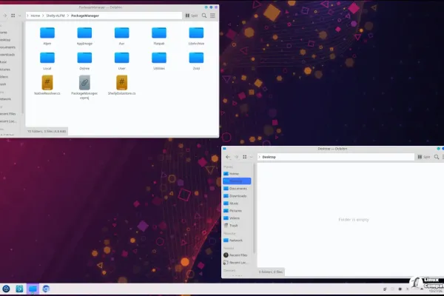This screenshot has width=444, height=296.
Task: Click Places panel scrollbar in Desktop window
Action: pos(254,208)
